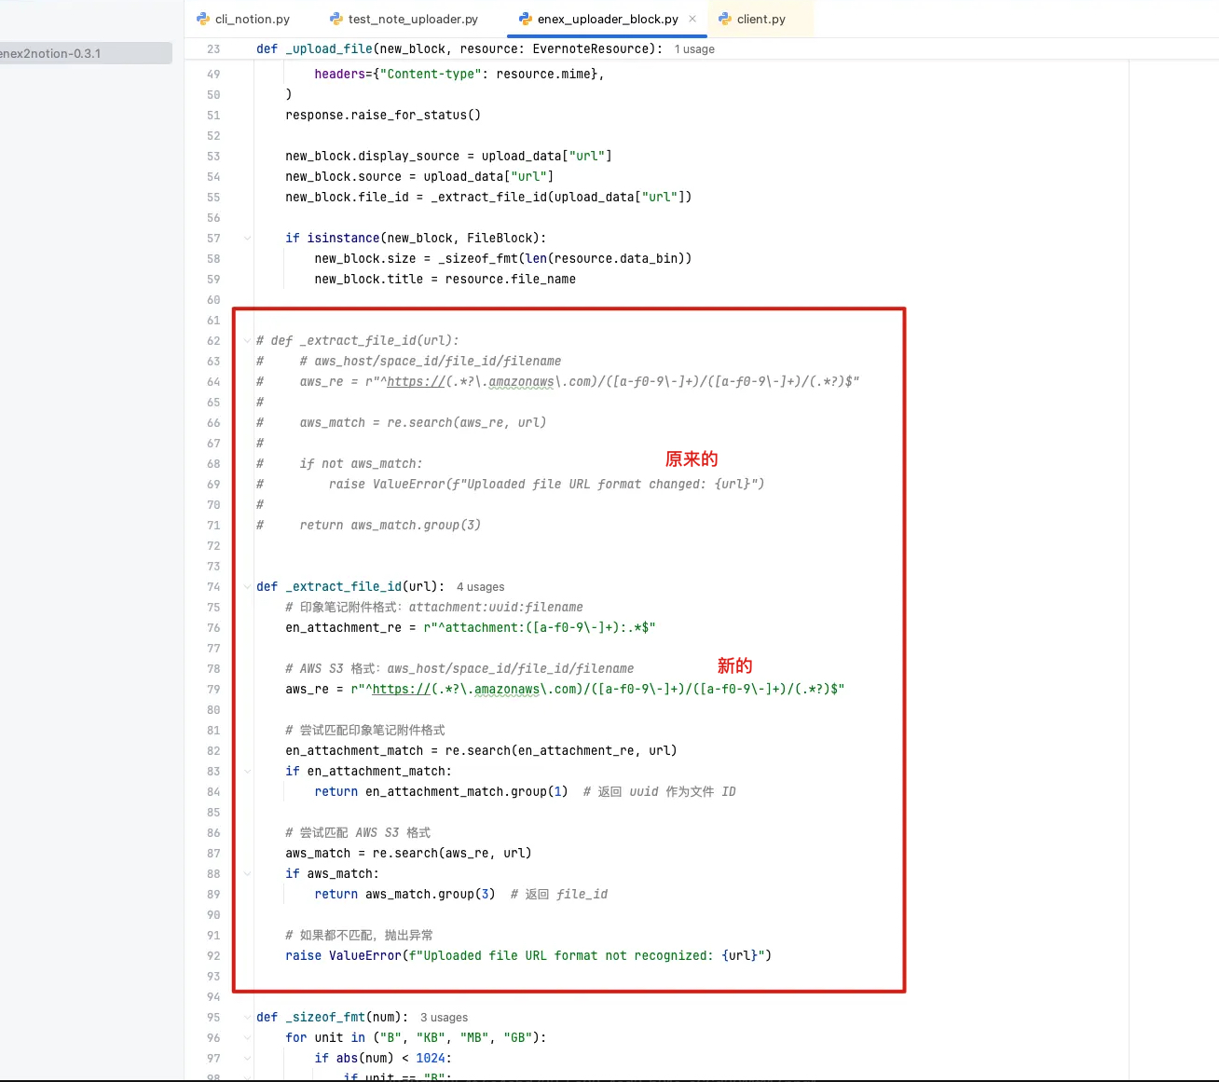Click the Python file icon on client.py tab

(x=725, y=19)
